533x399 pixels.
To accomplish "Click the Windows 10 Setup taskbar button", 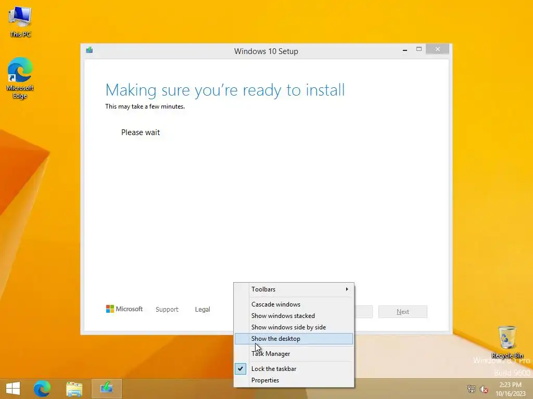I will tap(106, 389).
